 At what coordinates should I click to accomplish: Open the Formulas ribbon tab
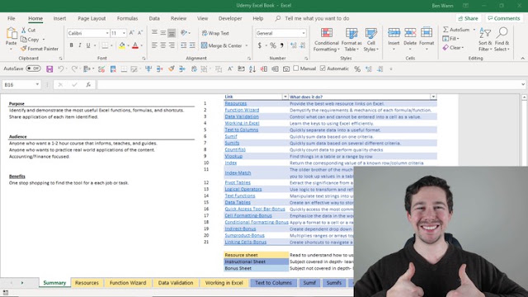[127, 18]
